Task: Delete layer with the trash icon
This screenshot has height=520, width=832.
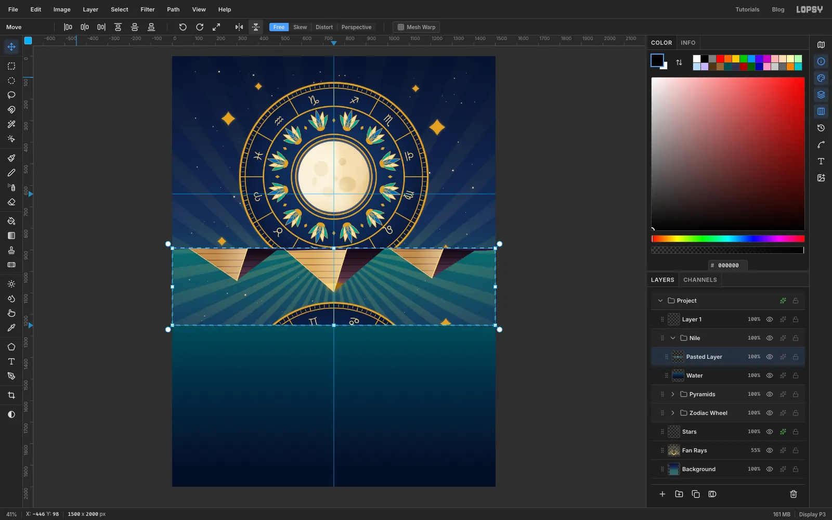Action: [x=794, y=494]
